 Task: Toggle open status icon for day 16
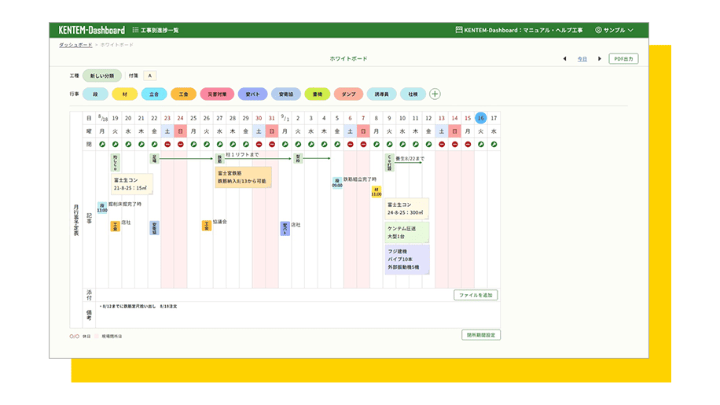click(x=481, y=144)
